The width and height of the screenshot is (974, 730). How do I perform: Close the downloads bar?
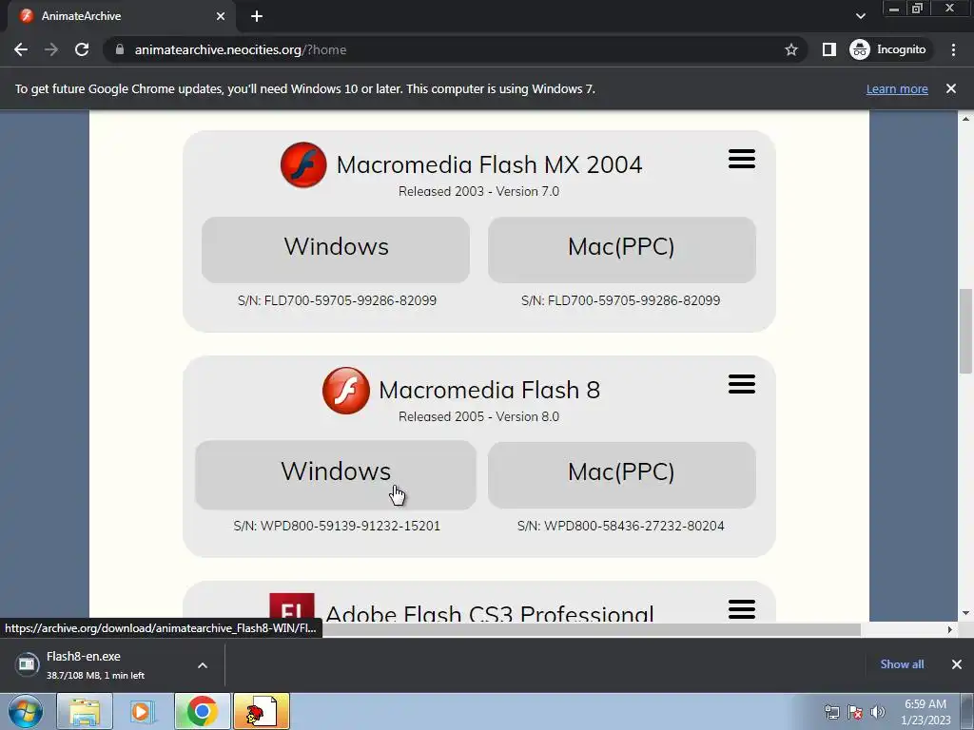coord(957,664)
